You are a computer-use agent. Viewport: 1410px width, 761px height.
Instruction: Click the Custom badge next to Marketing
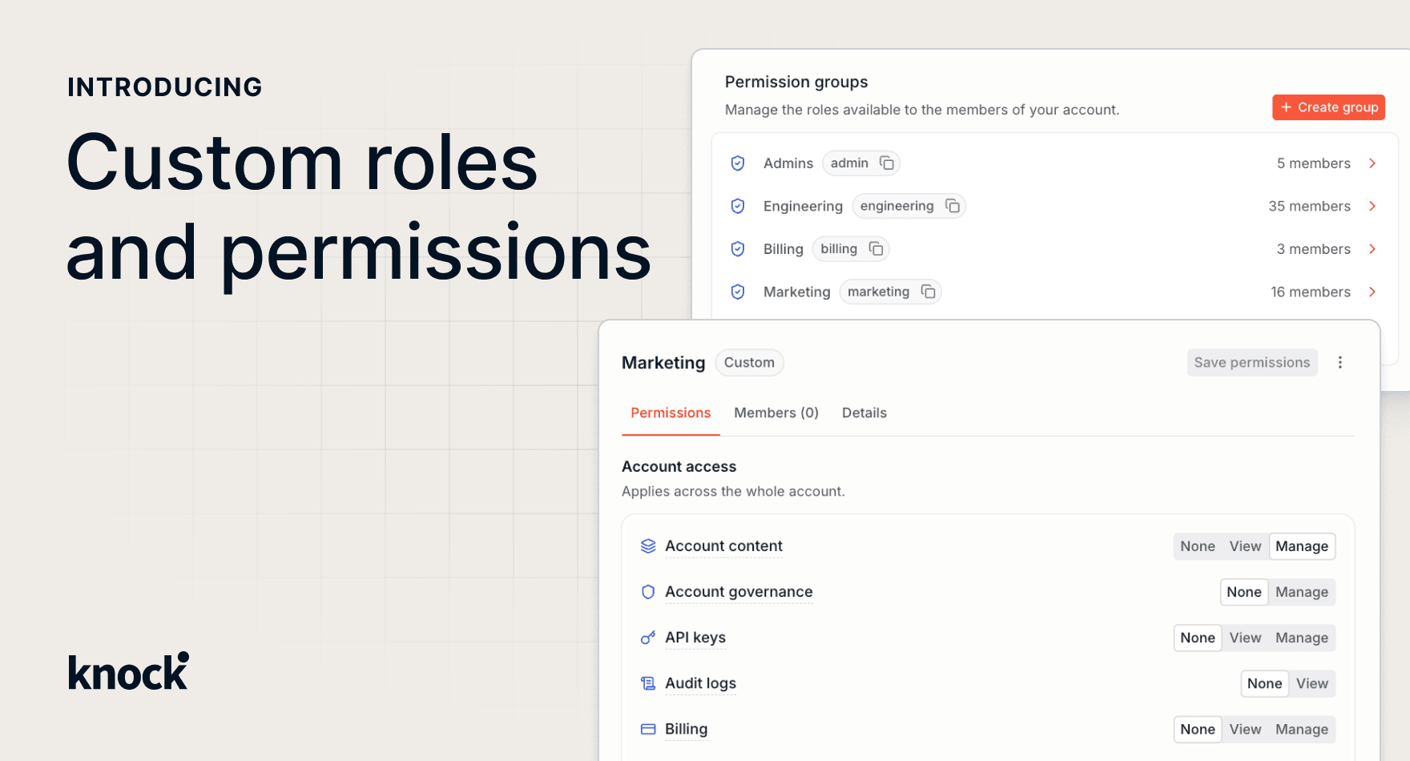750,363
